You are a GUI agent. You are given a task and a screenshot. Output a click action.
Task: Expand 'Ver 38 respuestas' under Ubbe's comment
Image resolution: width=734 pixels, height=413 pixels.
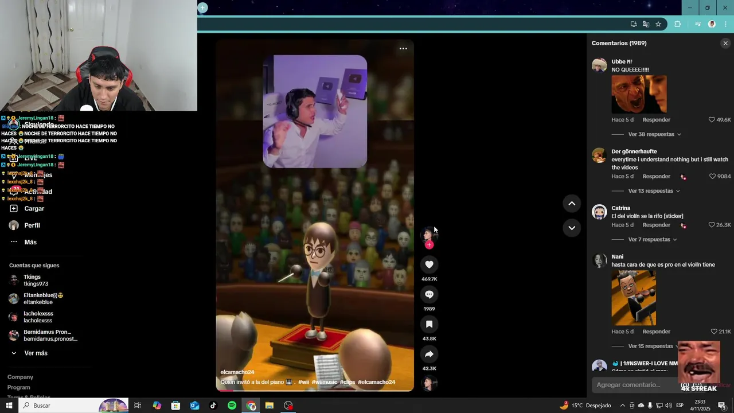655,134
